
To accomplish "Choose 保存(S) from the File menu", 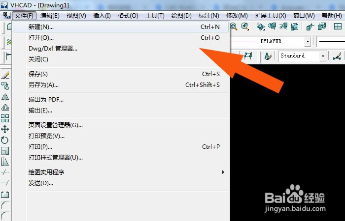I will pyautogui.click(x=121, y=74).
